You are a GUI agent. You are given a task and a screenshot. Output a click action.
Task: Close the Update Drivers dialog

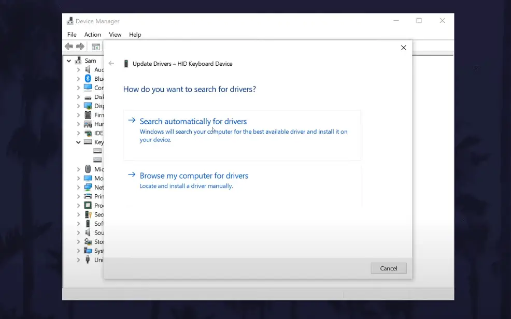click(403, 48)
